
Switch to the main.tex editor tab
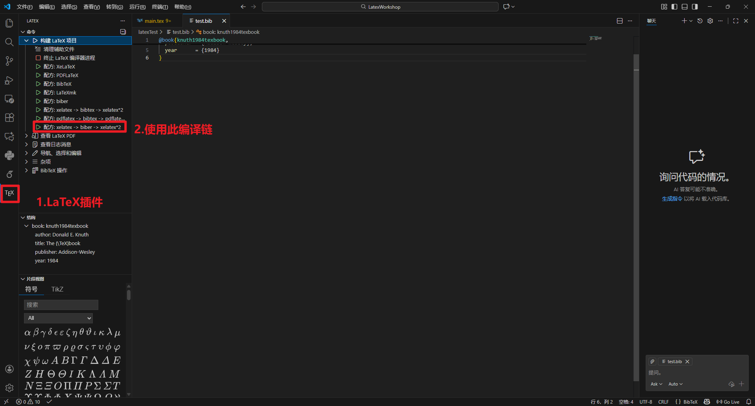pyautogui.click(x=157, y=21)
